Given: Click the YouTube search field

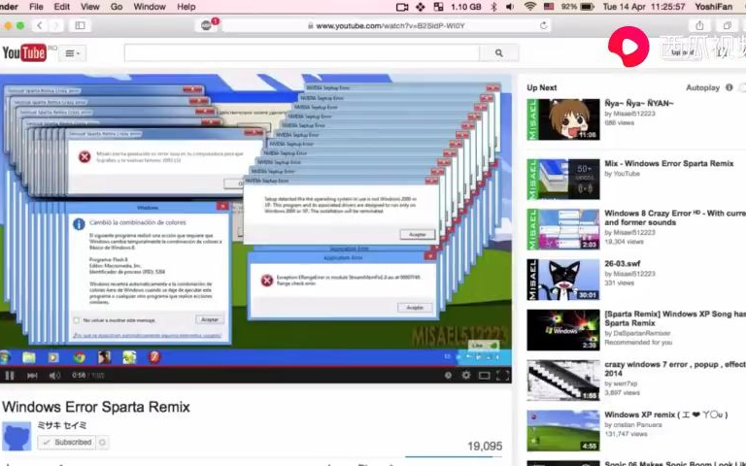Looking at the screenshot, I should click(302, 52).
